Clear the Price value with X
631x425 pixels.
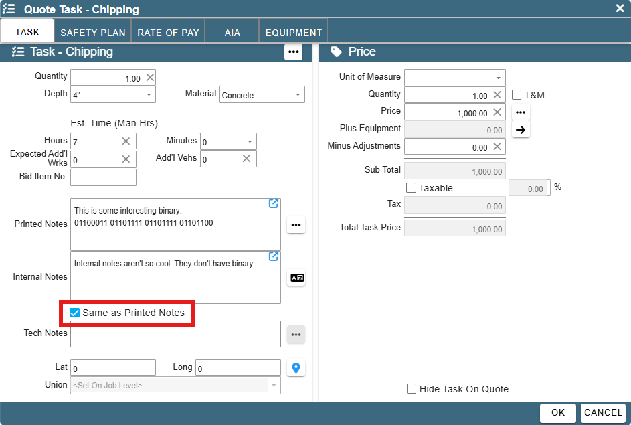click(x=497, y=112)
